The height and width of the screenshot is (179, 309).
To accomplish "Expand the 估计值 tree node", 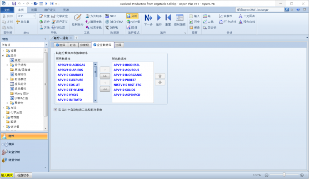I will (x=3, y=127).
